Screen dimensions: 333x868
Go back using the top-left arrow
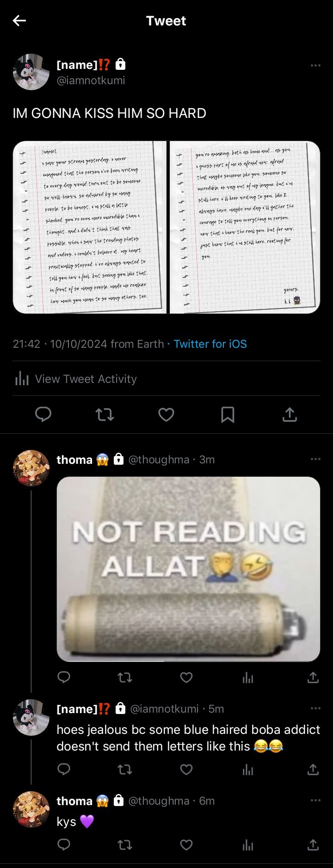coord(19,21)
